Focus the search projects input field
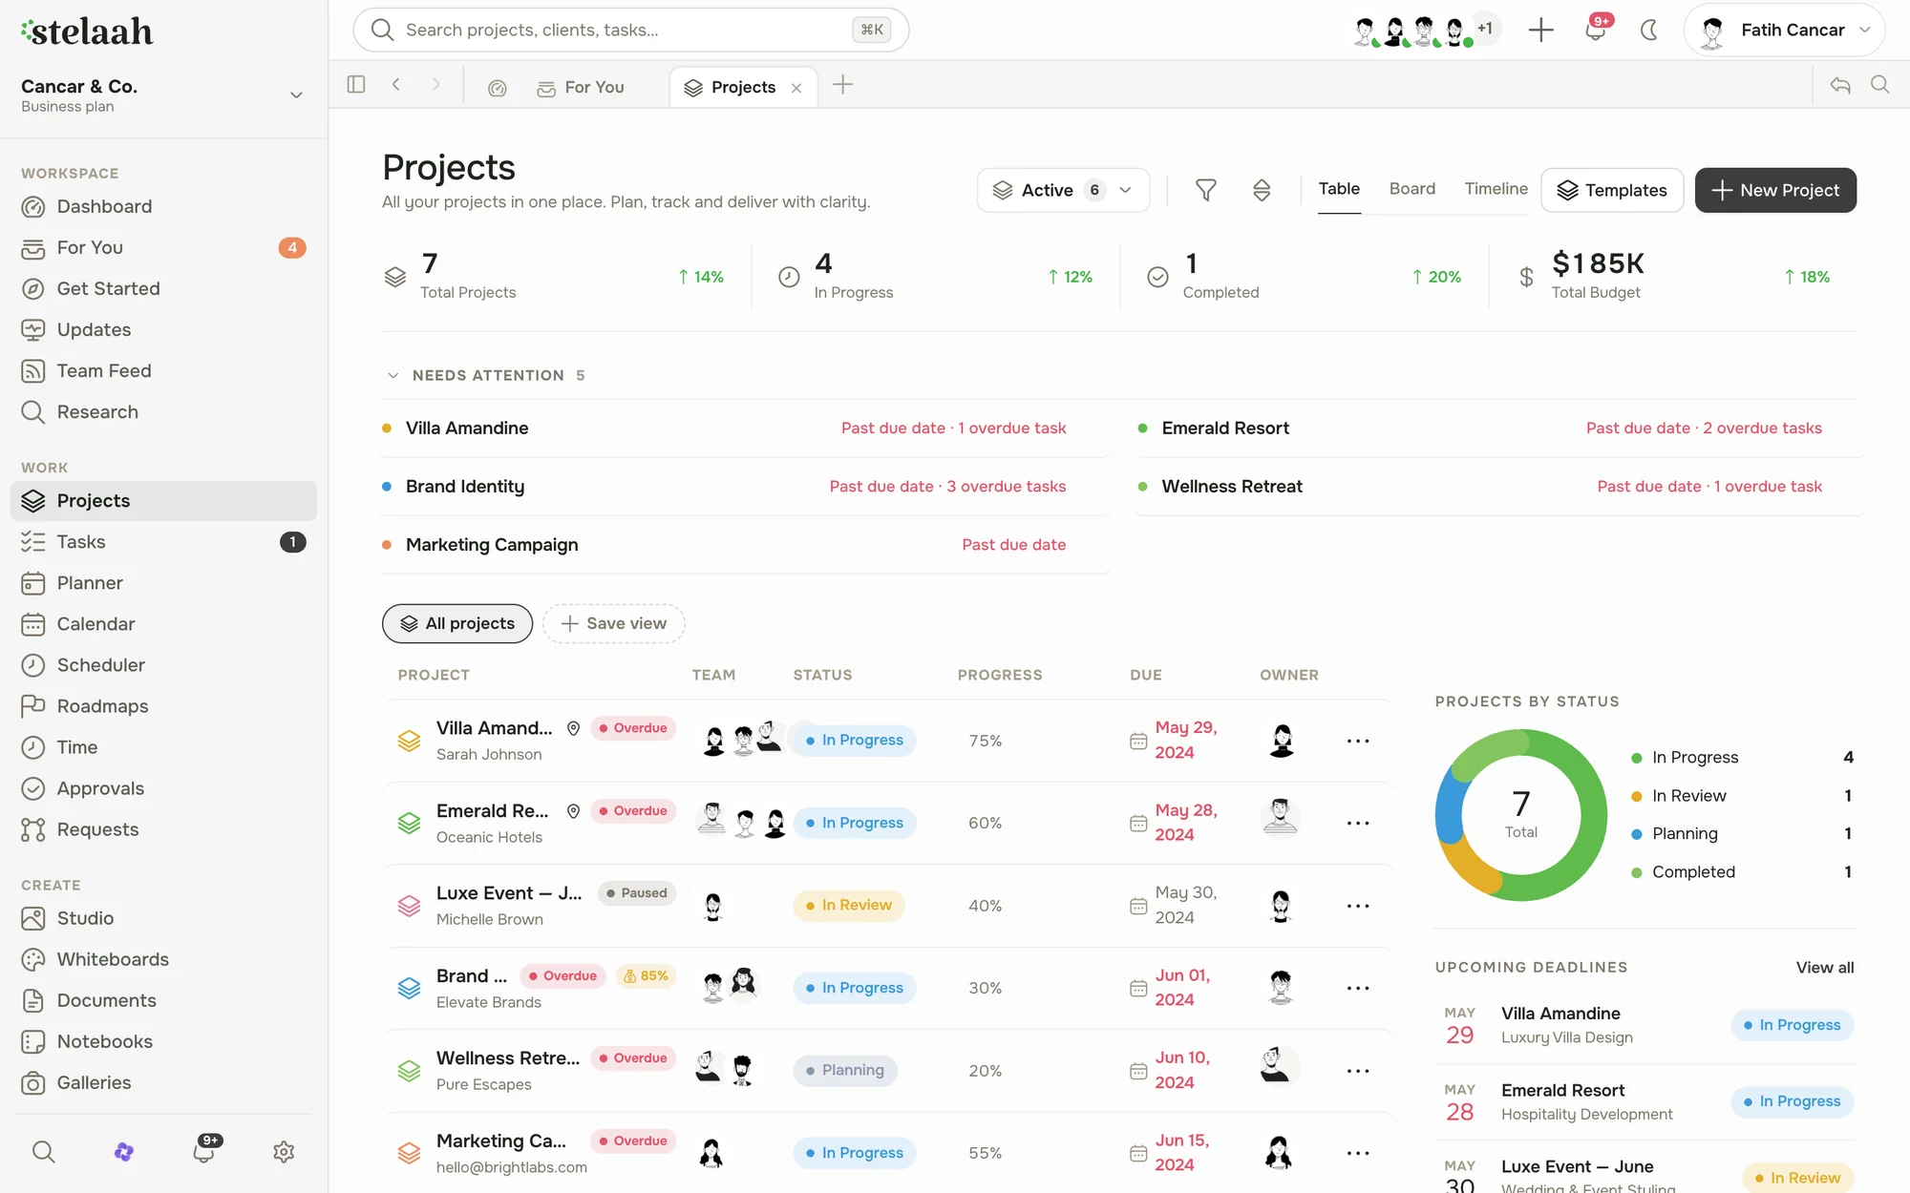This screenshot has width=1910, height=1193. 630,30
